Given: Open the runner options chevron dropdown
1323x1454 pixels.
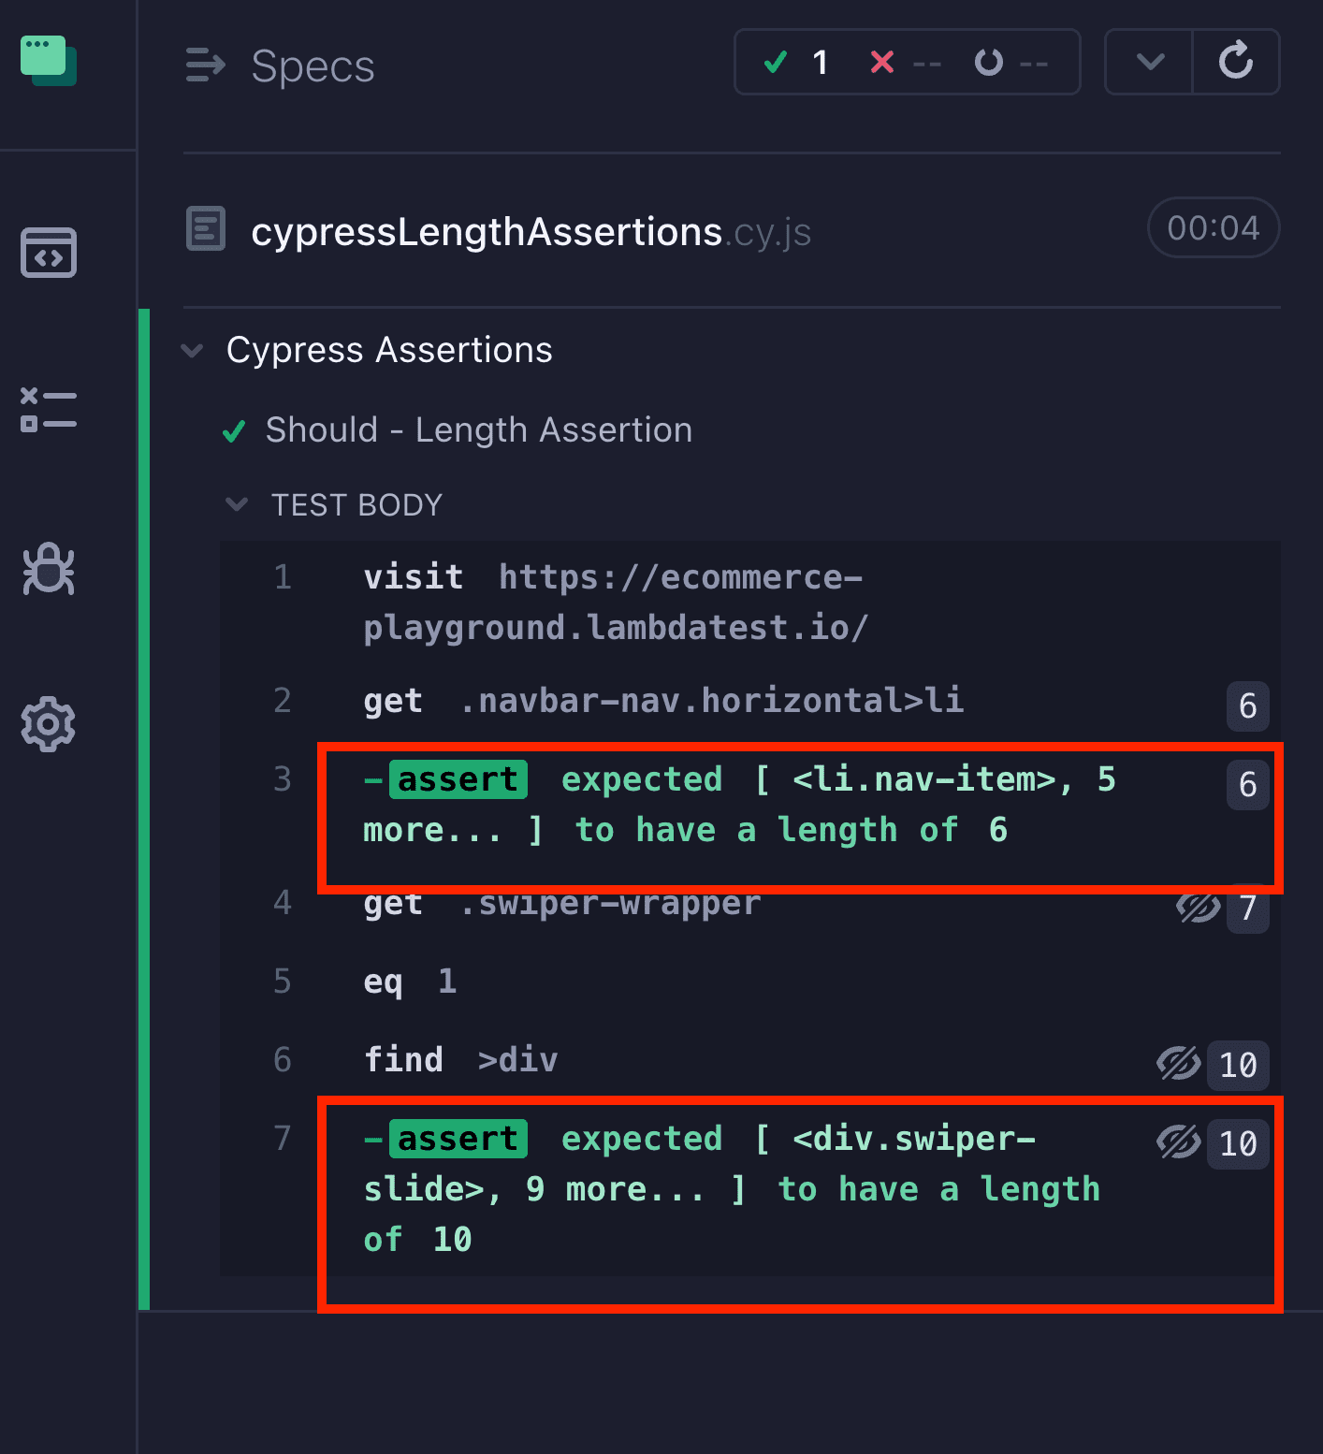Looking at the screenshot, I should click(1148, 62).
